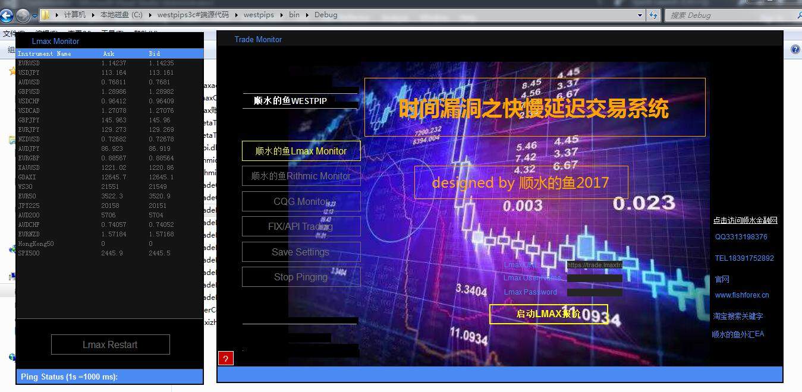
Task: Select the SPX500 instrument row
Action: tap(110, 253)
